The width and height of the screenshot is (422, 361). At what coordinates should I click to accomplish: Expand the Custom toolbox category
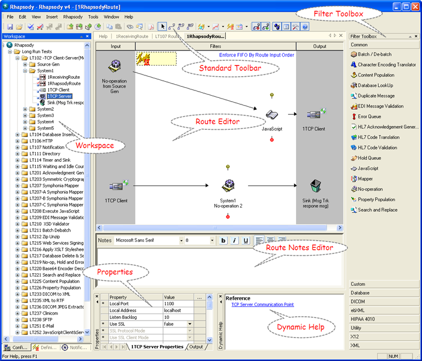pos(384,284)
